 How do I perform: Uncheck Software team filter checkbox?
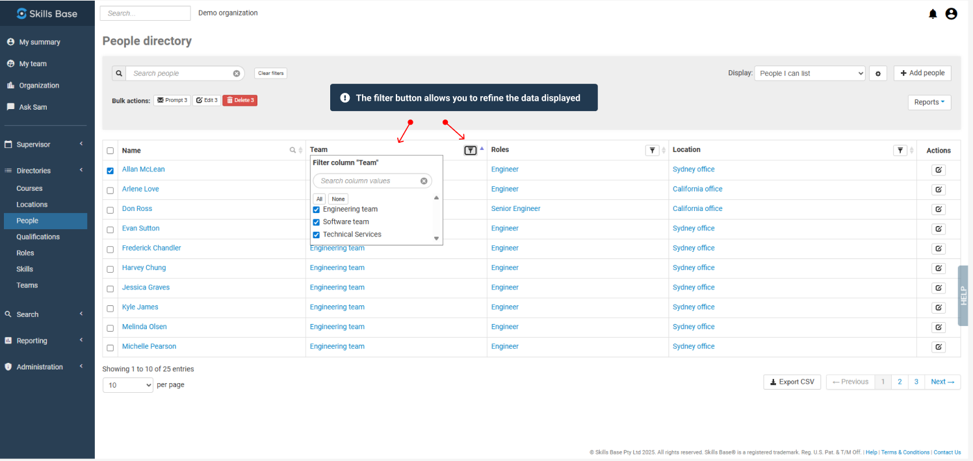point(317,222)
